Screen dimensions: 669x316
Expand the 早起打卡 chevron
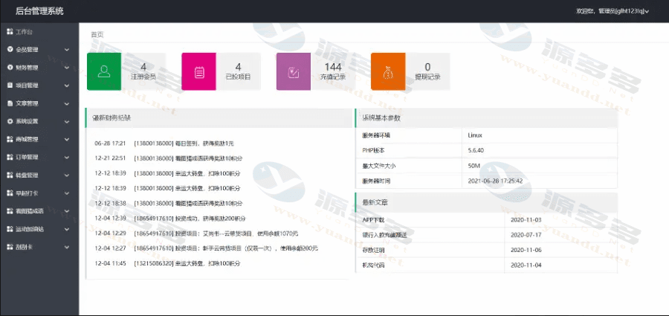[x=67, y=193]
